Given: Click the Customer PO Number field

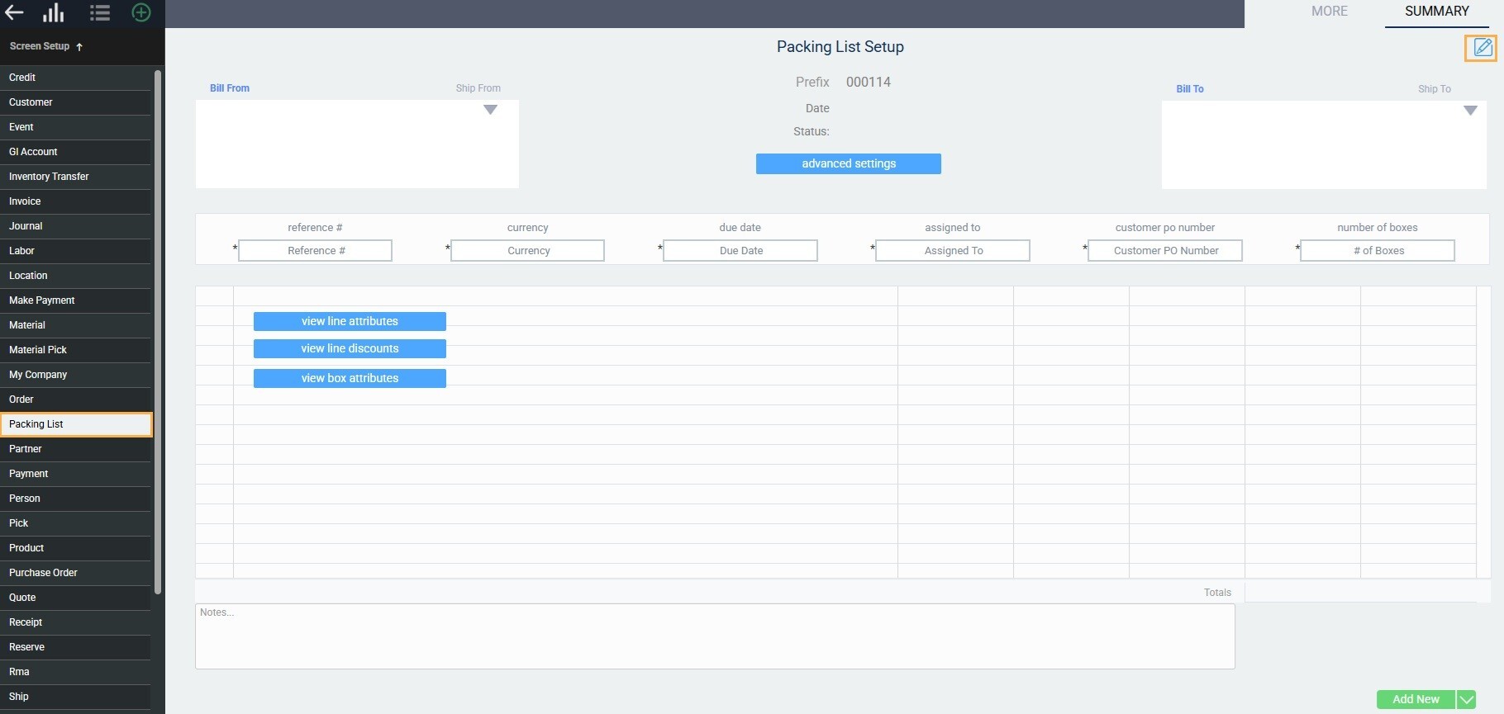Looking at the screenshot, I should click(x=1165, y=251).
